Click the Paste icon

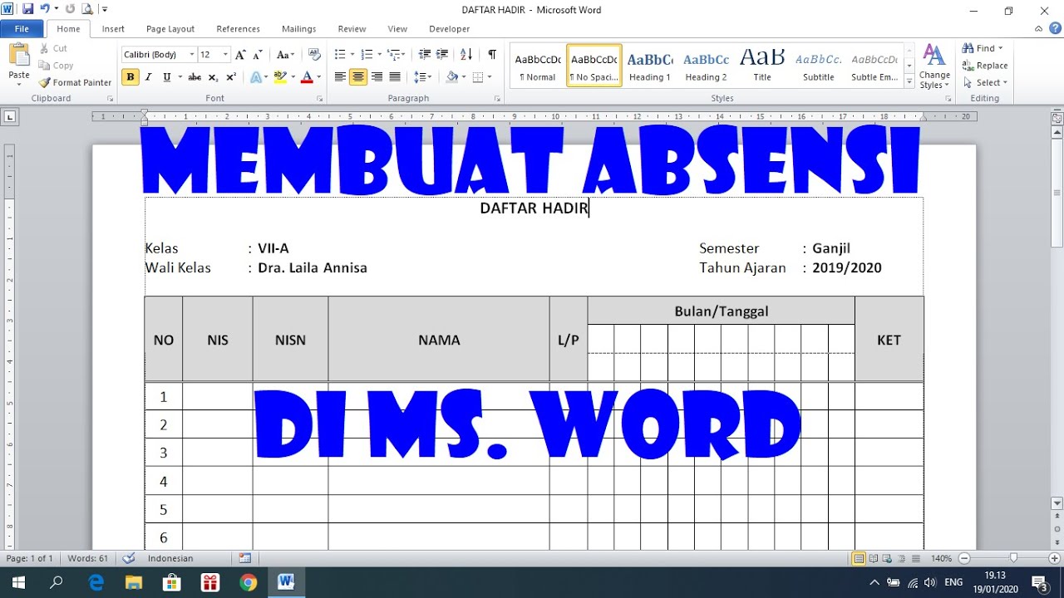pos(18,56)
